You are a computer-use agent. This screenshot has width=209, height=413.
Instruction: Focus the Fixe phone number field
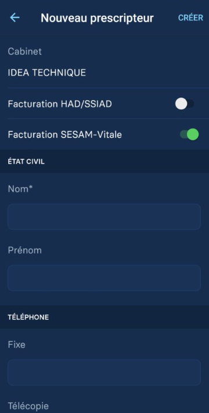coord(105,372)
